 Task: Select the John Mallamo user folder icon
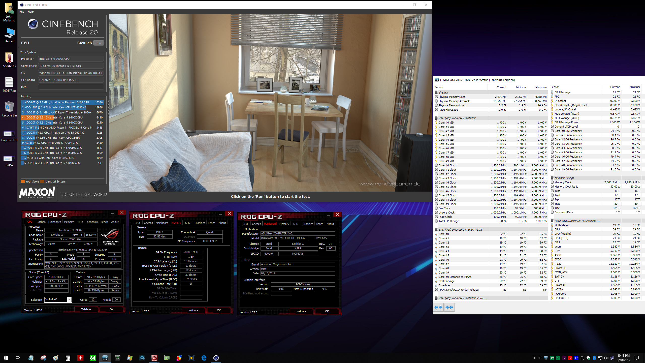[x=9, y=12]
